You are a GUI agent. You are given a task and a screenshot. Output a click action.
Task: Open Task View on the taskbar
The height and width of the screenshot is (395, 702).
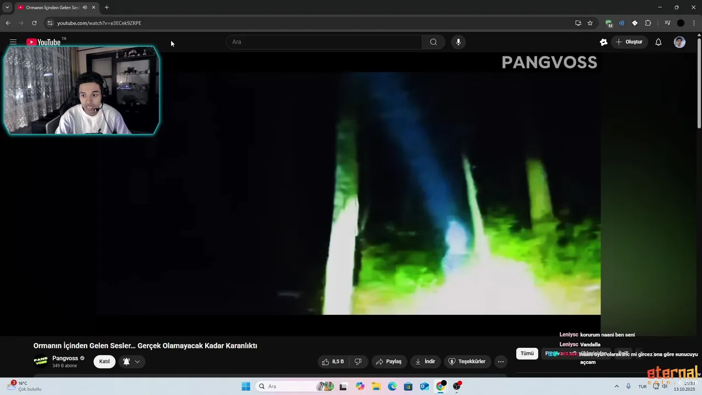(x=343, y=386)
